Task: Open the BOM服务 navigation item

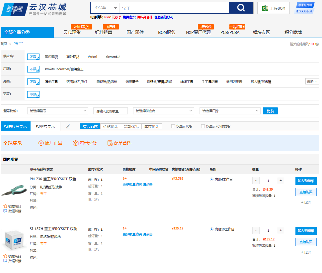Action: (167, 32)
